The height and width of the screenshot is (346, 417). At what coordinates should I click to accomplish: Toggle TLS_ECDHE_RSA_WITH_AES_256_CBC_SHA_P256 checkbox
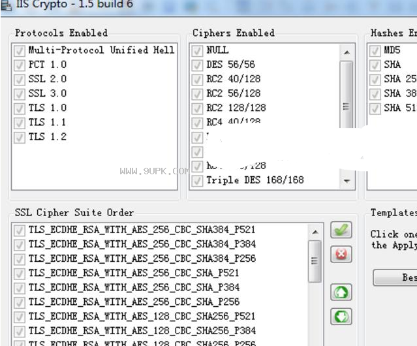pyautogui.click(x=20, y=302)
